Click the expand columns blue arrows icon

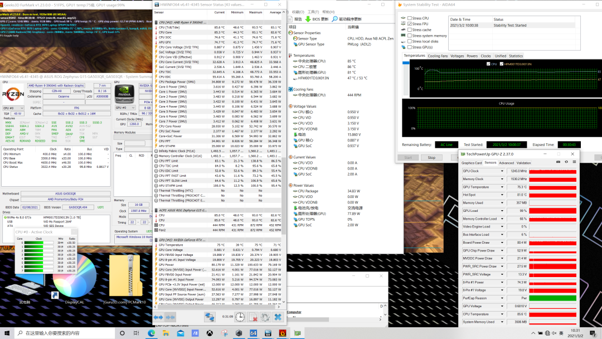point(158,317)
